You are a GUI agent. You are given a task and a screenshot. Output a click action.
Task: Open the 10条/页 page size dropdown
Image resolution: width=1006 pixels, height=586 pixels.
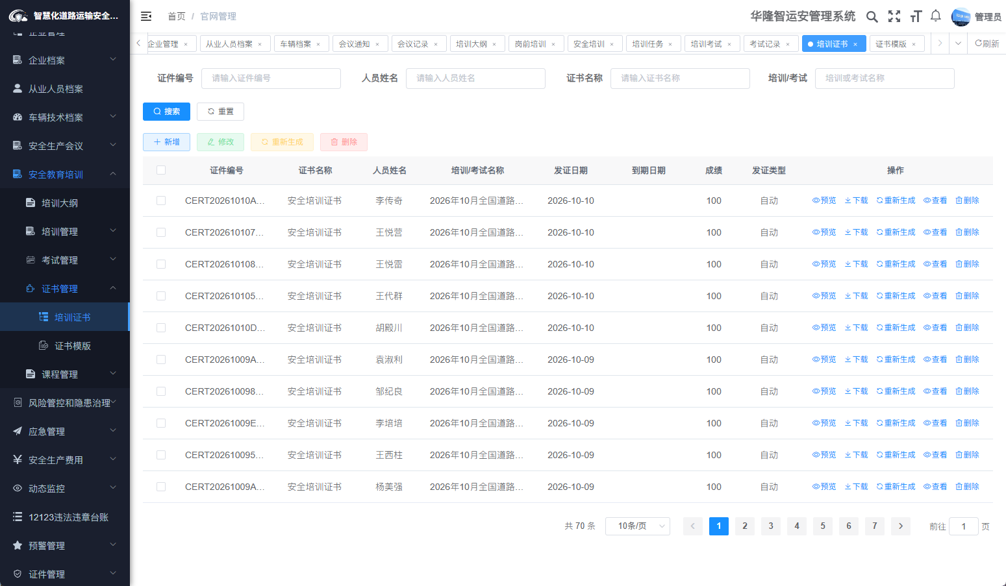click(638, 526)
